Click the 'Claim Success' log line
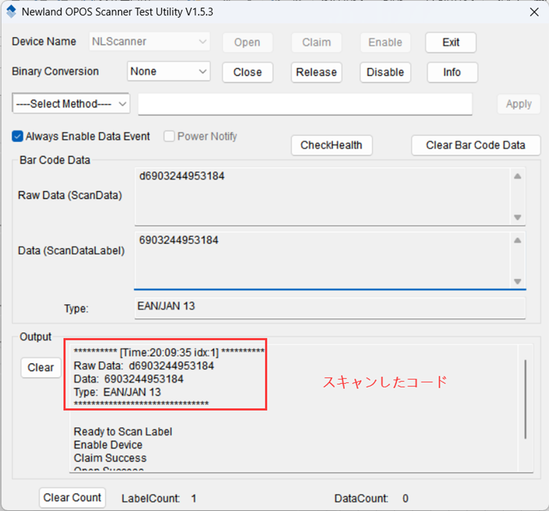Screen dimensions: 549x511 pyautogui.click(x=110, y=458)
